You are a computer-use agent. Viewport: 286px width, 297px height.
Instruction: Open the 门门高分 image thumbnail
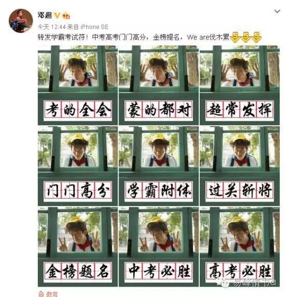tap(78, 166)
